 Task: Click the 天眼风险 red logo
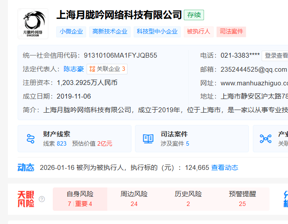pos(26,199)
